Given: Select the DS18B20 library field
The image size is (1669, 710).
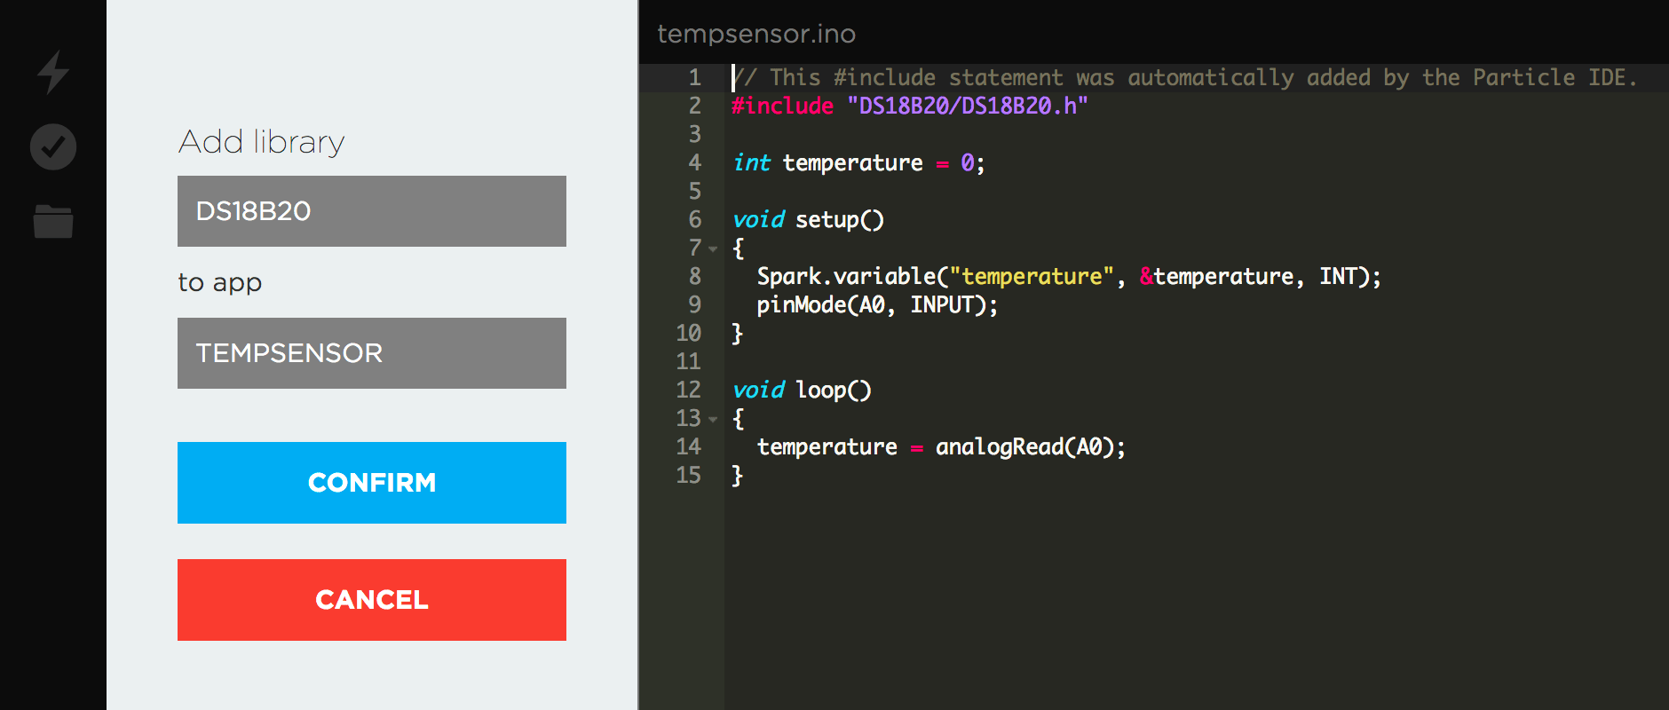Looking at the screenshot, I should point(372,211).
